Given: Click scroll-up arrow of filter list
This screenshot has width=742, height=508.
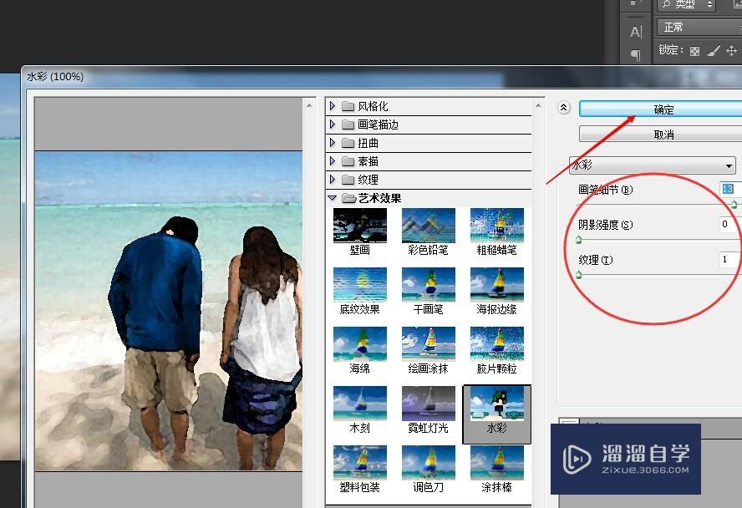Looking at the screenshot, I should 538,105.
